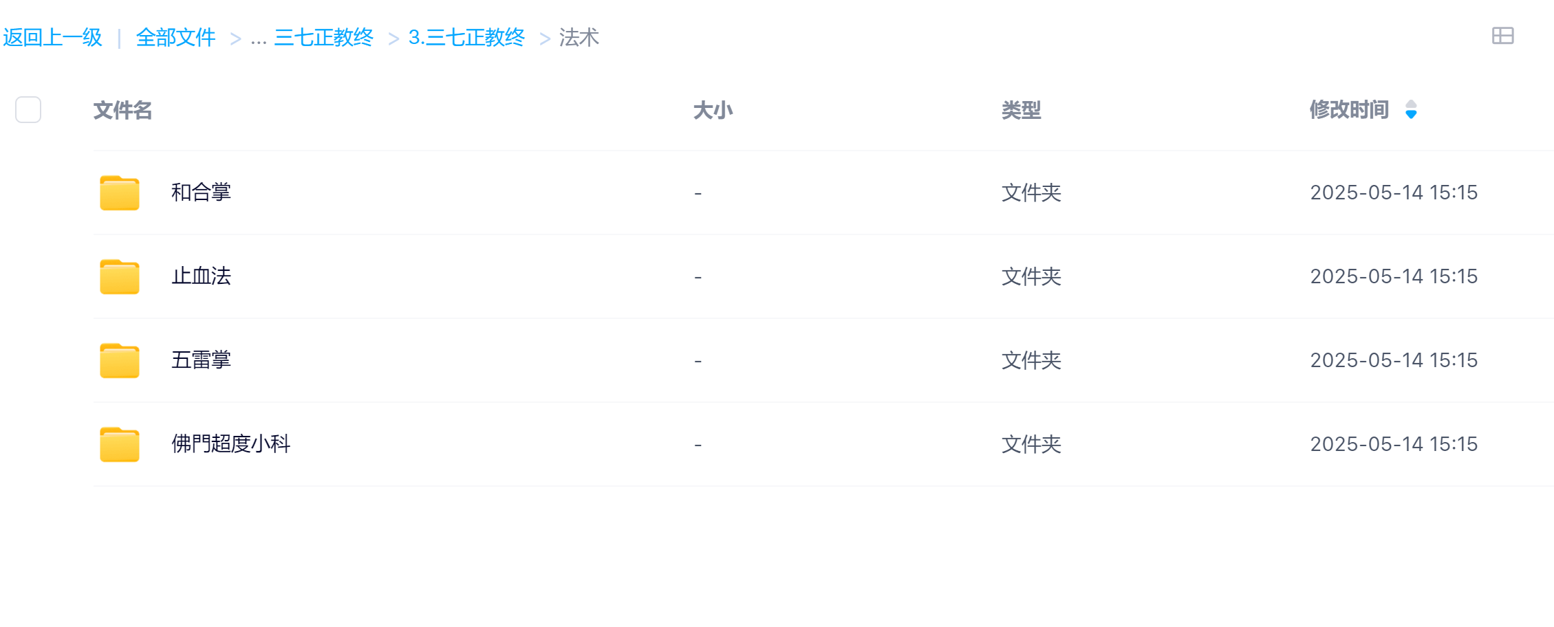Click the 类型 column header

(1021, 110)
